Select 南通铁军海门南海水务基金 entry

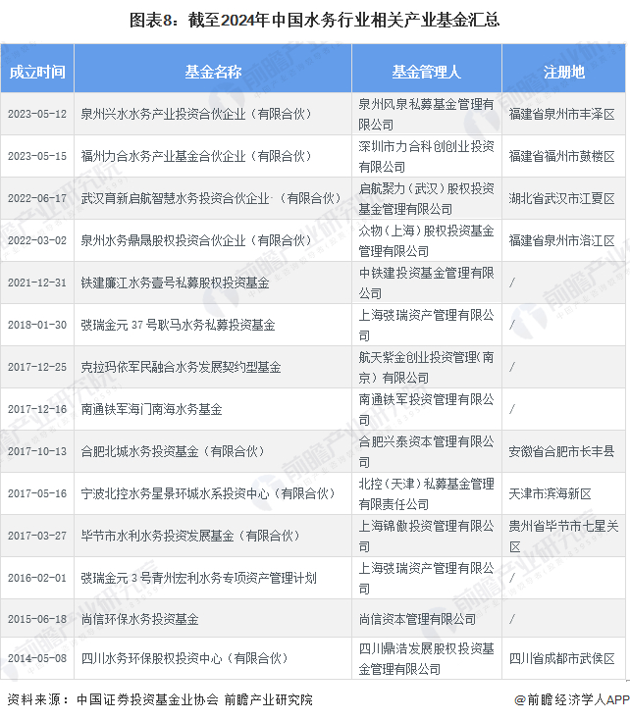click(151, 409)
